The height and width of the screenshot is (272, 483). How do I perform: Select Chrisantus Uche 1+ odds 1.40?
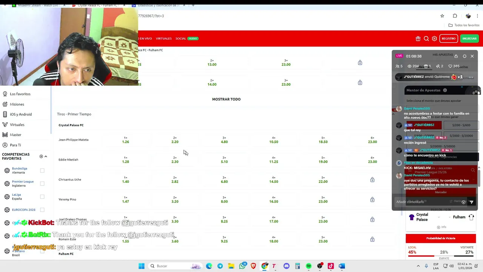click(x=126, y=180)
